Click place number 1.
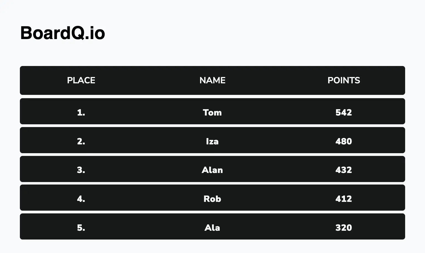 81,112
